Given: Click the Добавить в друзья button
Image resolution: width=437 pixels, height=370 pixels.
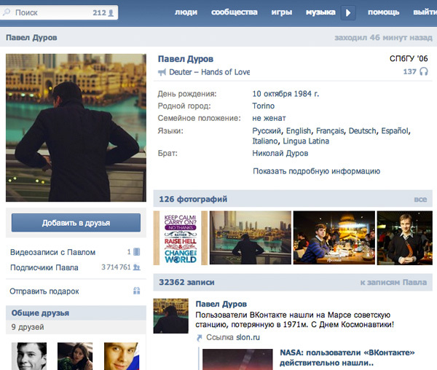Looking at the screenshot, I should (76, 223).
